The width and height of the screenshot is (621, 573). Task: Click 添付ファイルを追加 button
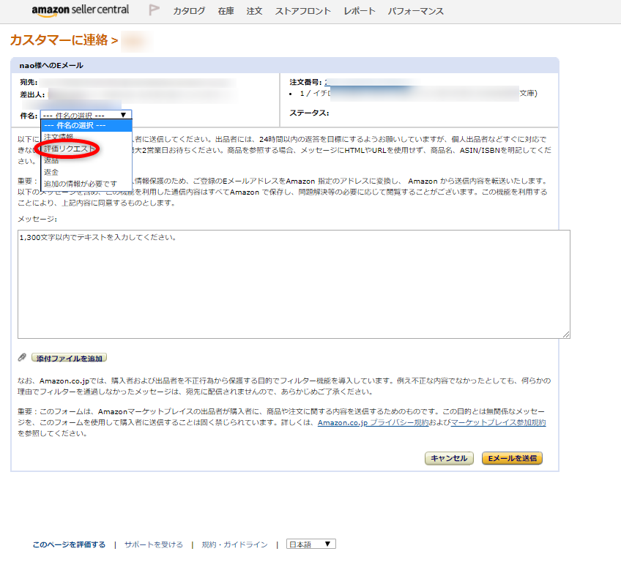pos(70,358)
